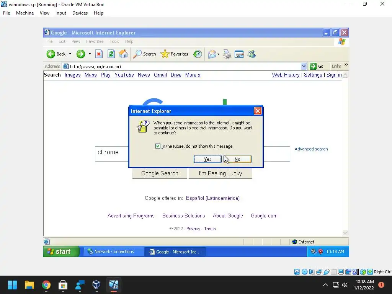Click the Windows XP start button
Image resolution: width=392 pixels, height=294 pixels.
[x=61, y=252]
